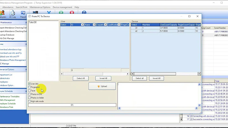Screen dimensions: 228x128
Task: Click Device list horizontal scrollbar left arrow
Action: pyautogui.click(x=132, y=74)
